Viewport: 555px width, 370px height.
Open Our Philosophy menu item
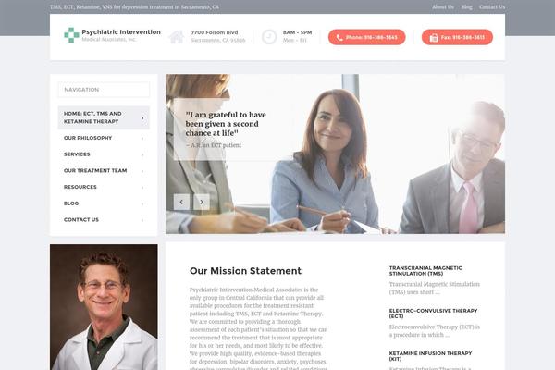tap(104, 138)
